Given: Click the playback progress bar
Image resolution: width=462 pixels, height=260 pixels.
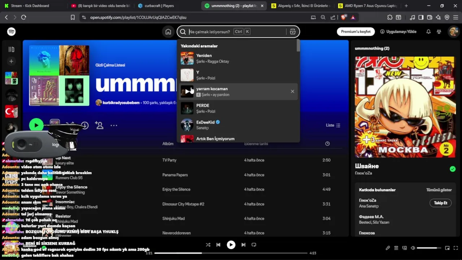Looking at the screenshot, I should tap(231, 253).
